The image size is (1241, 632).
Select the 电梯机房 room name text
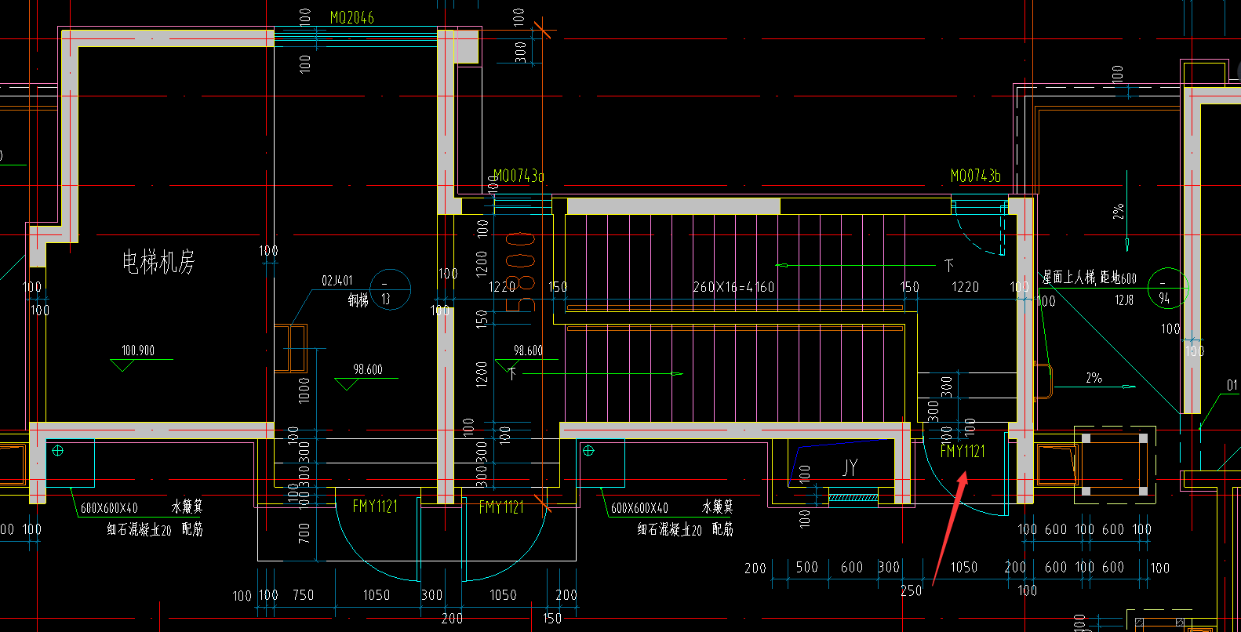158,261
